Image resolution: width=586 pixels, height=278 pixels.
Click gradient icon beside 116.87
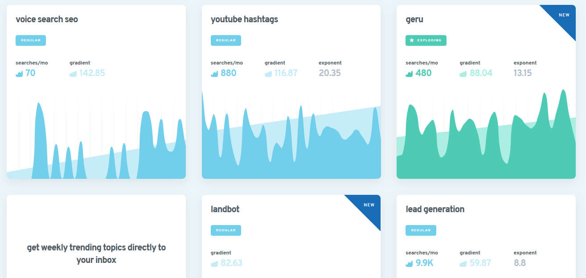[268, 73]
